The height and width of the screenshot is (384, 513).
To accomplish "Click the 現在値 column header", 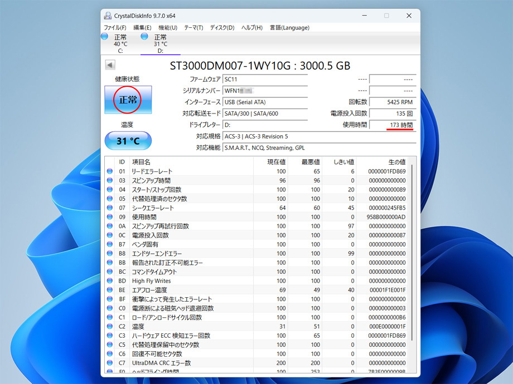I will pos(277,162).
